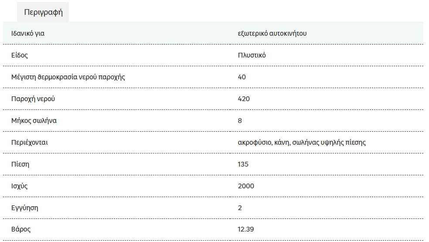Select Μέγιστη θερμοκρασία νερού παροχής label
Viewport: 429px width, 242px height.
(68, 77)
